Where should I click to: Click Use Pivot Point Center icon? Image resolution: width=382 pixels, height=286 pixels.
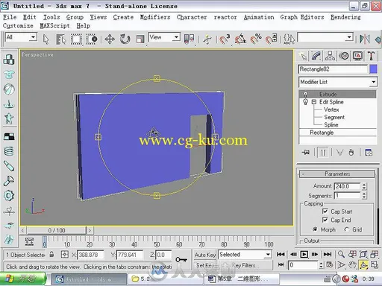coord(189,39)
